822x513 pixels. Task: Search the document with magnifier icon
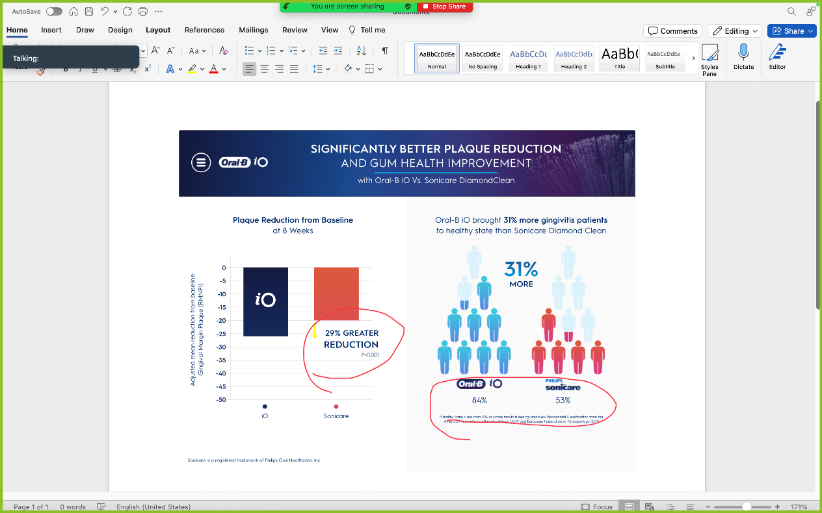click(791, 12)
